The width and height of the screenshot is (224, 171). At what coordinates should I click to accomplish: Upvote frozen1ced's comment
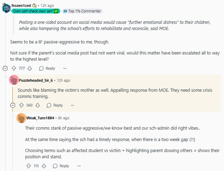14,68
